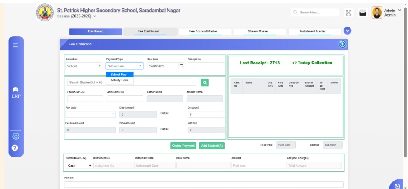Click the plus icon on Fee Collection header

[x=342, y=44]
